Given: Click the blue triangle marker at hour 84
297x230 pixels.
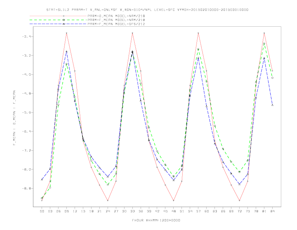Looking at the screenshot, I should pyautogui.click(x=272, y=105).
